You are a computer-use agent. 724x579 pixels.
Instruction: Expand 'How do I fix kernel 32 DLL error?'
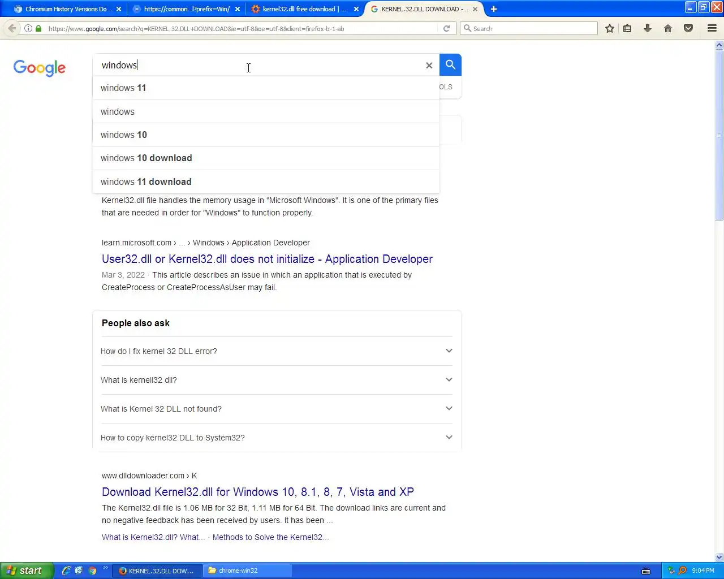277,351
